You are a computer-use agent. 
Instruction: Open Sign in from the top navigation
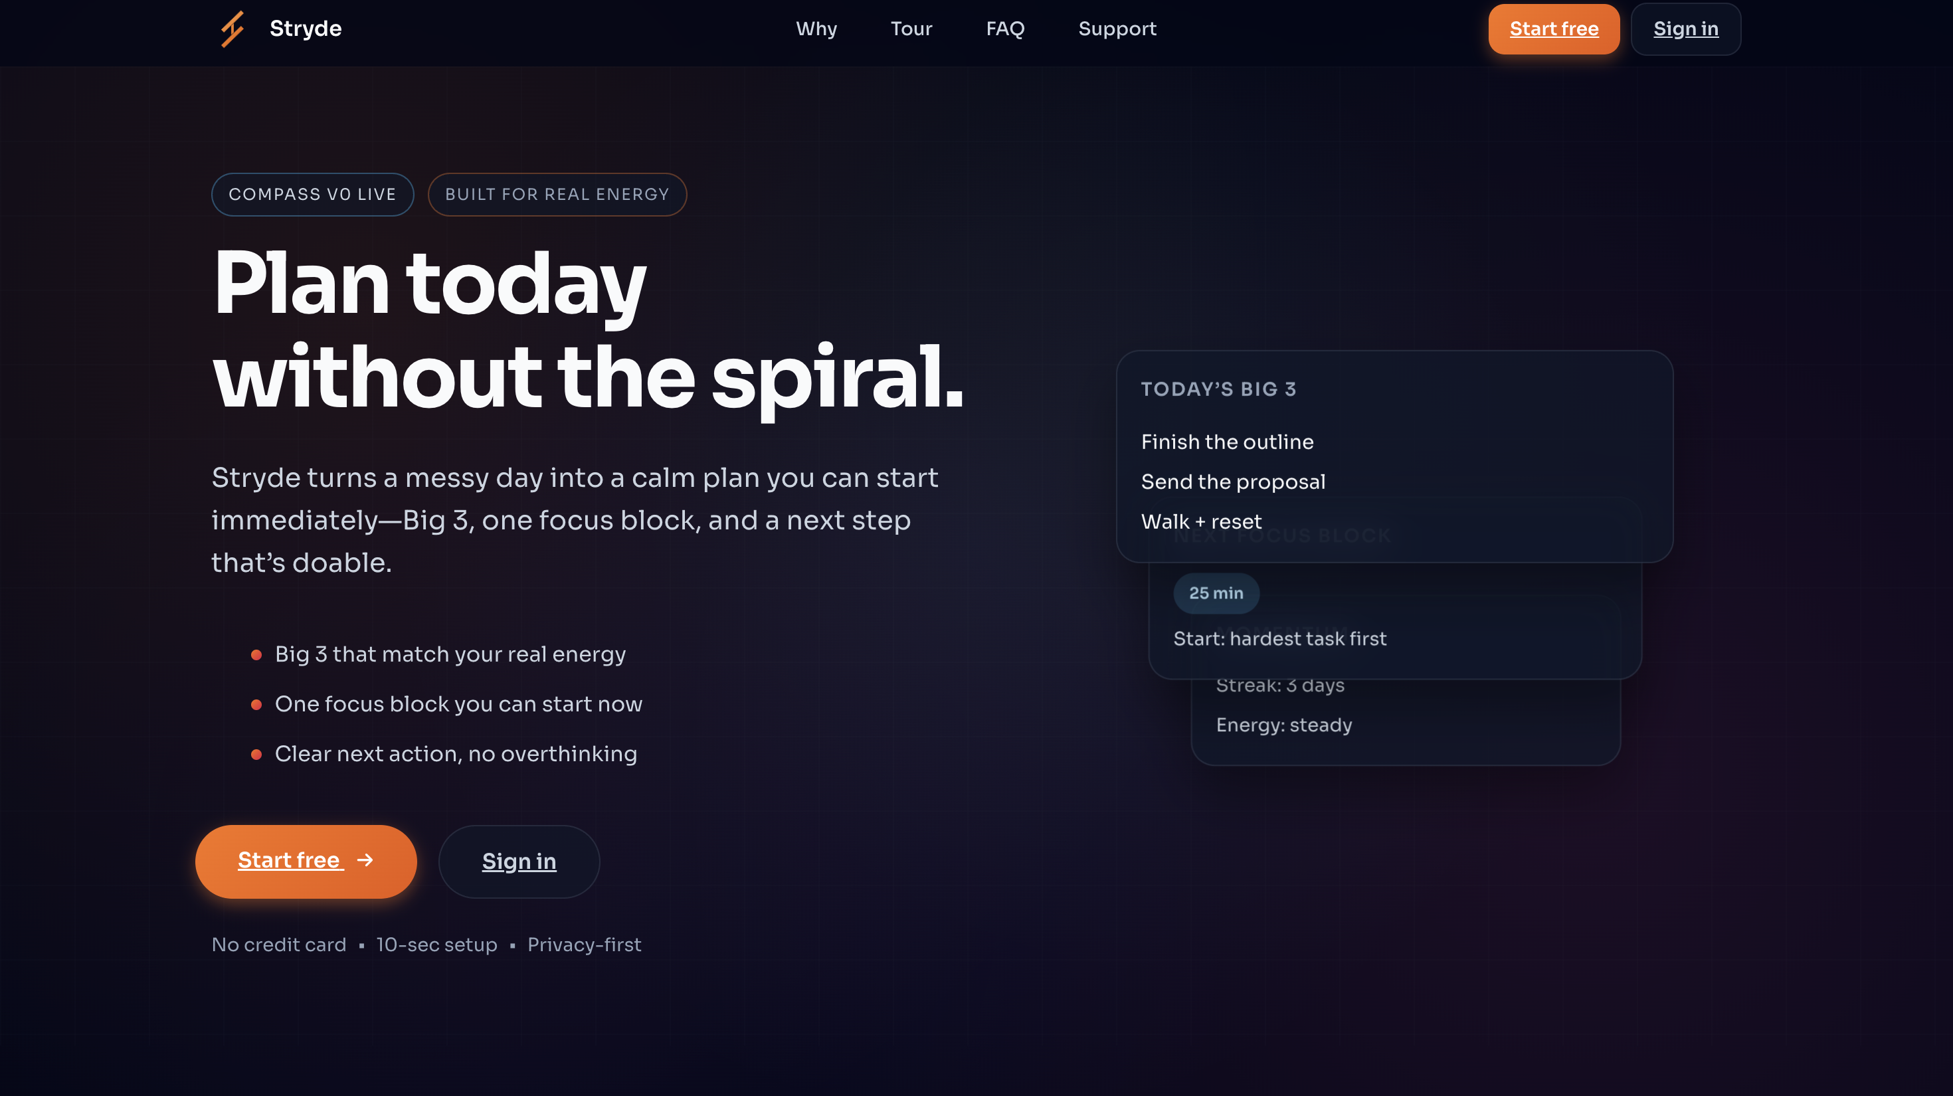coord(1686,29)
